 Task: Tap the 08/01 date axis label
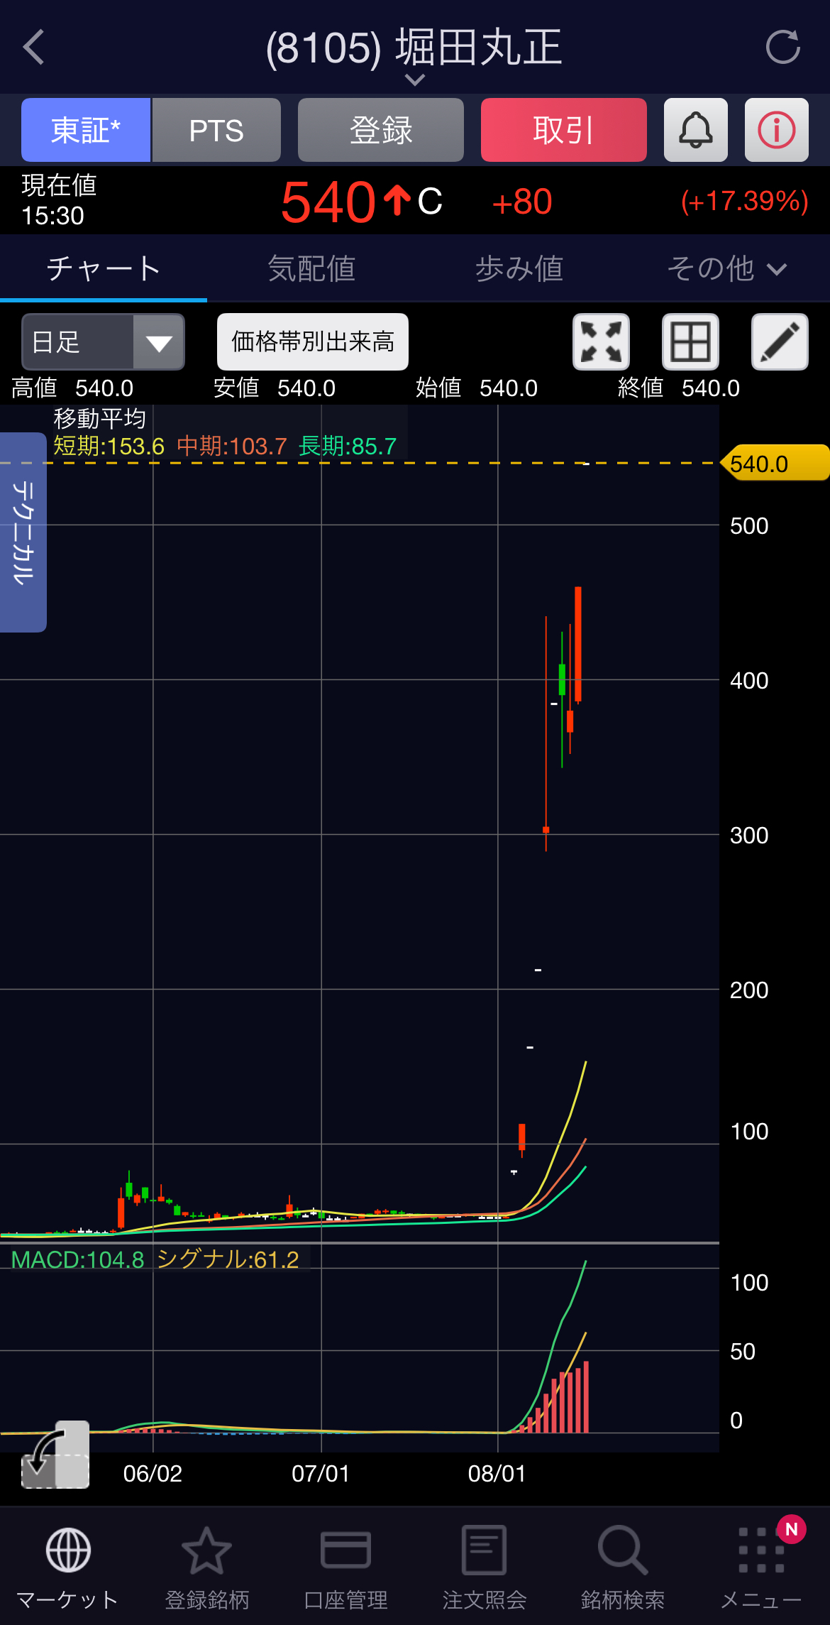497,1474
